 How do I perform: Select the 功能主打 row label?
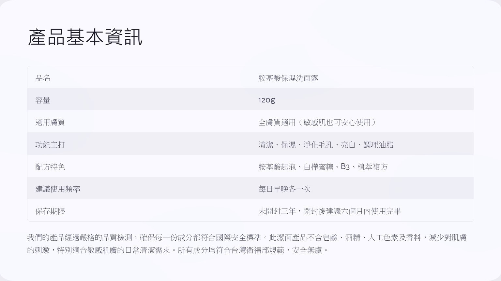pos(50,145)
